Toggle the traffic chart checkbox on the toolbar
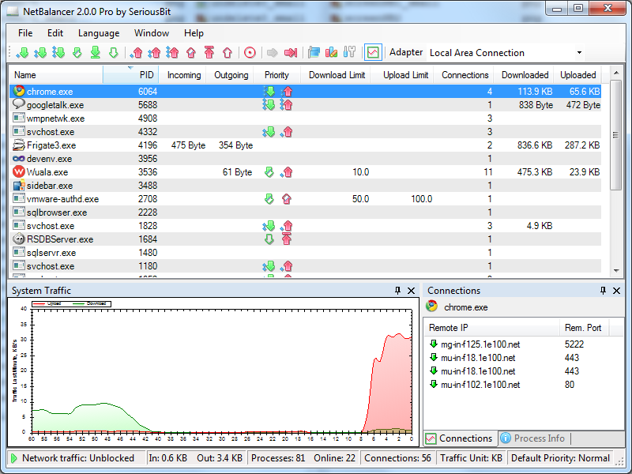Image resolution: width=632 pixels, height=474 pixels. [x=371, y=52]
